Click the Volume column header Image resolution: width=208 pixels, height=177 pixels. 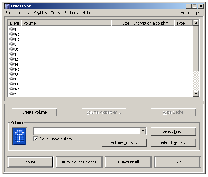point(66,23)
